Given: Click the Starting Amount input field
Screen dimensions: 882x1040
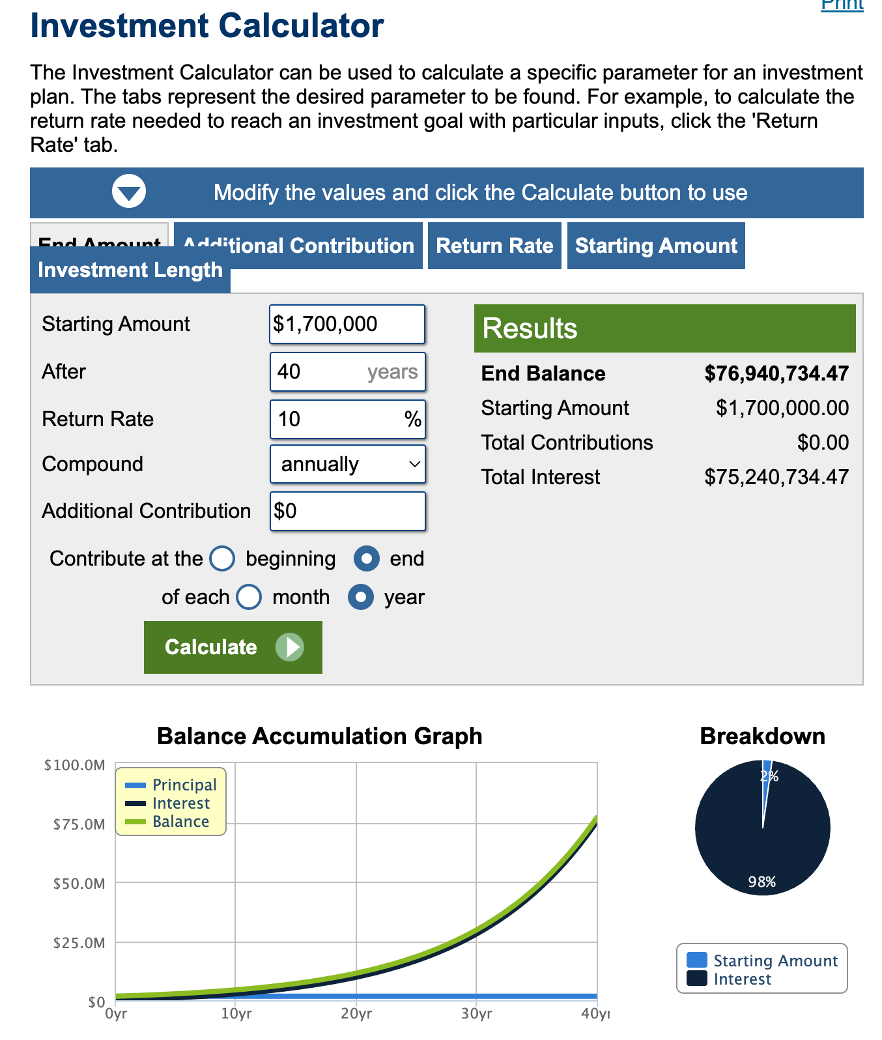Looking at the screenshot, I should (348, 324).
